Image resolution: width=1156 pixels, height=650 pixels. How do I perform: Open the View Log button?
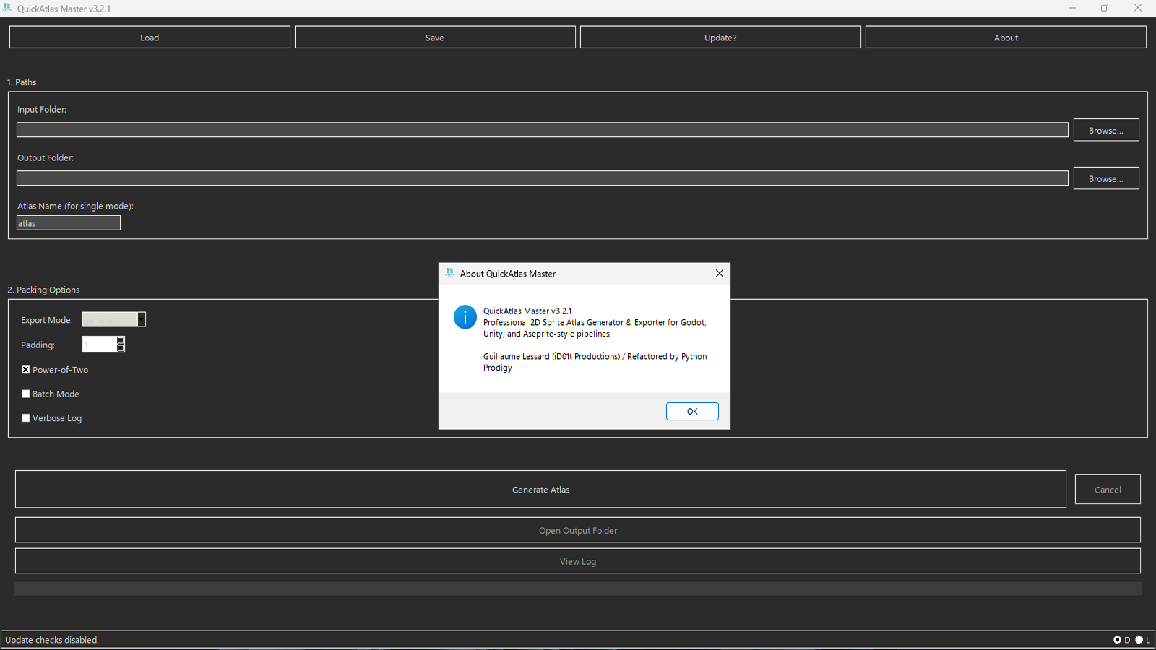[x=578, y=561]
